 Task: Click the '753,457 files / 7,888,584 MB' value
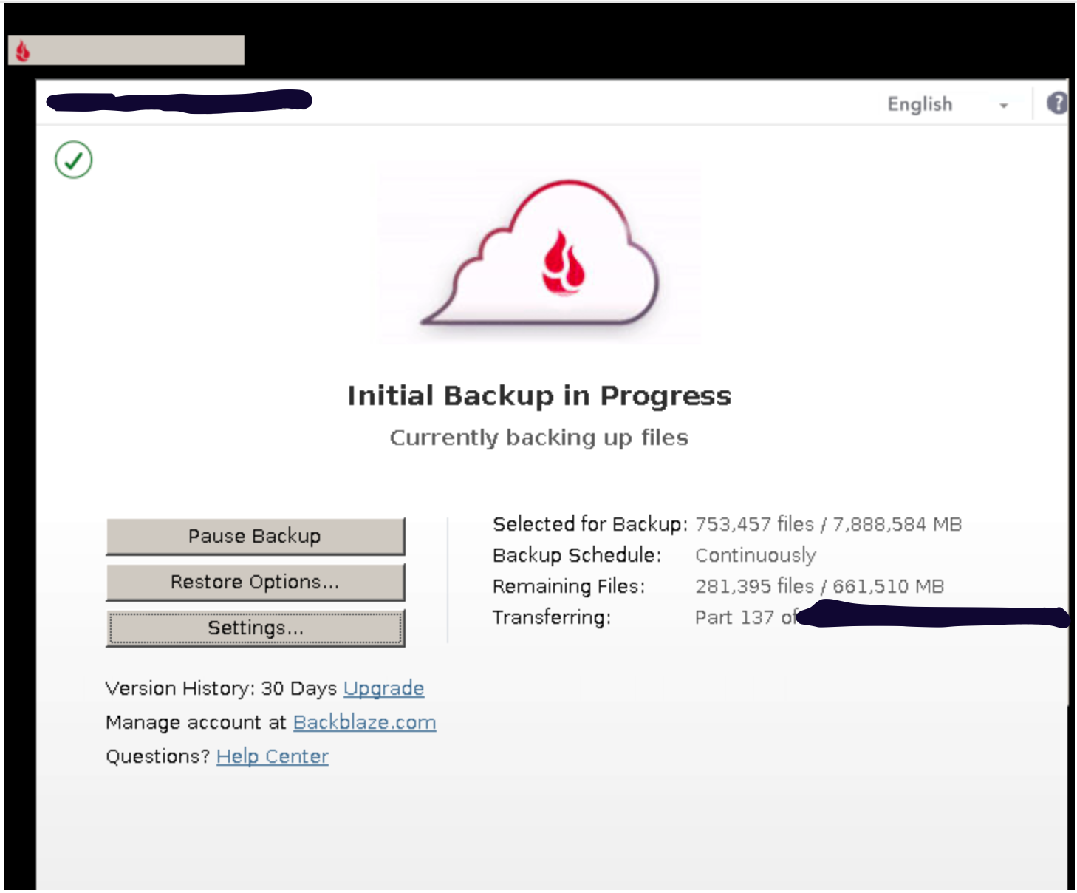tap(829, 524)
